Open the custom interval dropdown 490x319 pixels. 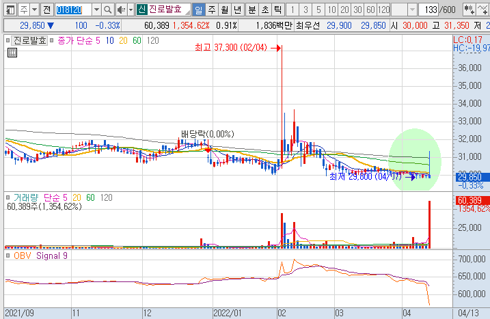(412, 10)
